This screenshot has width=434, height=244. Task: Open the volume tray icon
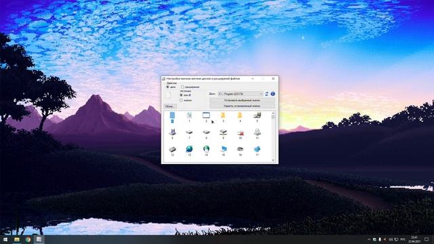(391, 239)
